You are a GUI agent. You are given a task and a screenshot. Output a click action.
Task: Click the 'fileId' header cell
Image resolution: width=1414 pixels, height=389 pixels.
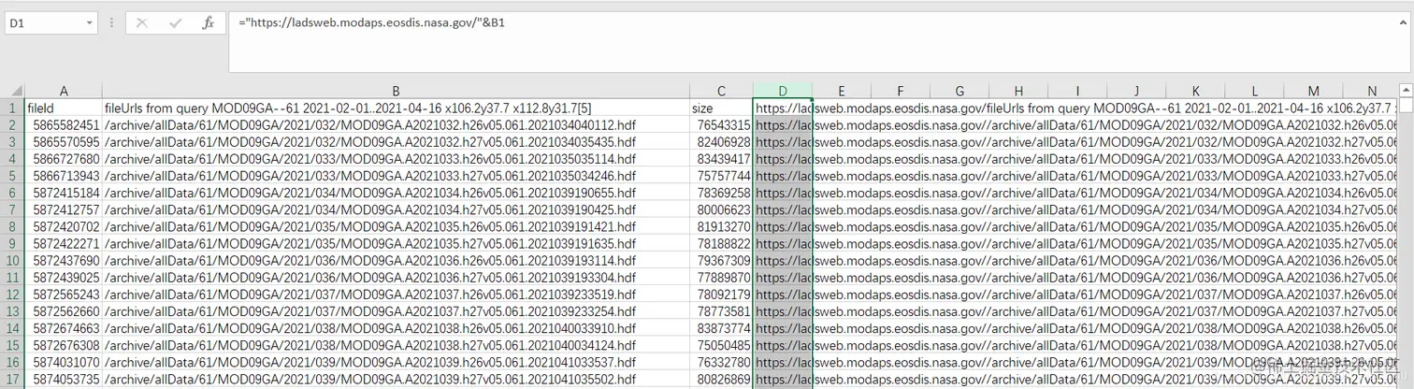tap(64, 108)
